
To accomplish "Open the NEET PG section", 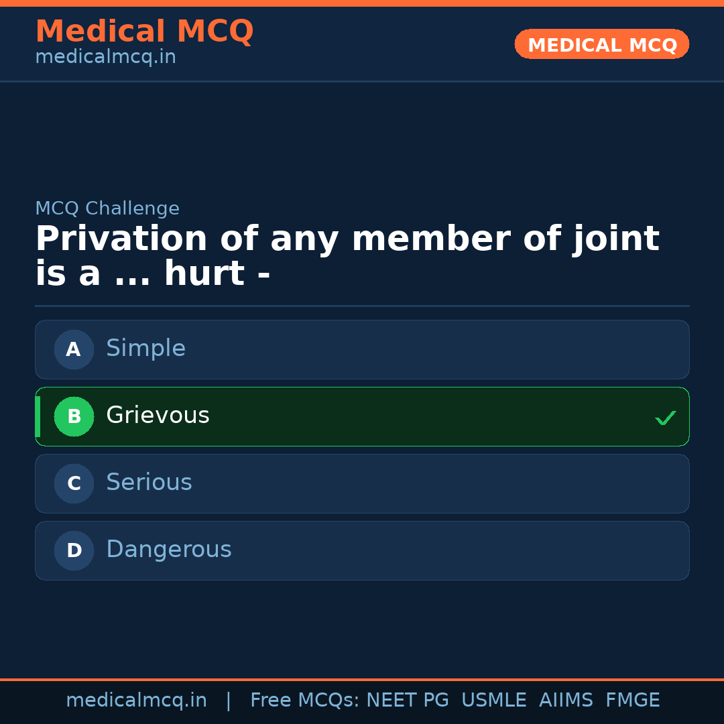I will pyautogui.click(x=407, y=699).
